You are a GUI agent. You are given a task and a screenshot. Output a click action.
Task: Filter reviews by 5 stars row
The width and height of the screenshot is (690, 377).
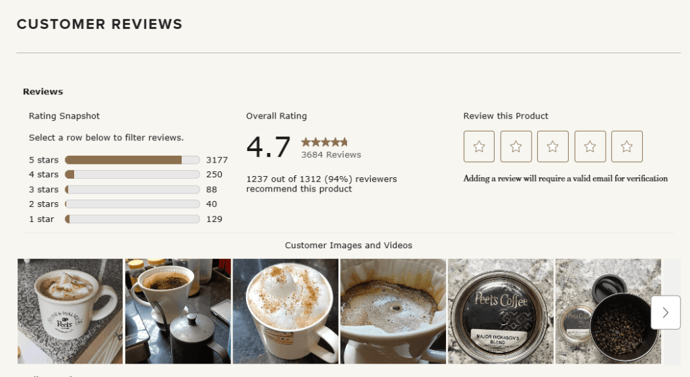pos(128,160)
